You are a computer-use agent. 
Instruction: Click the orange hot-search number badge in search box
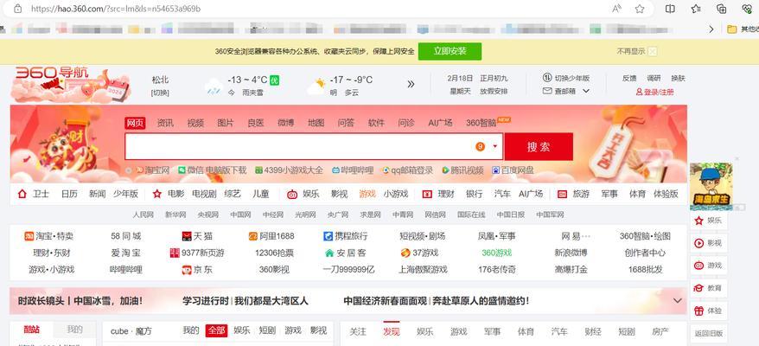(x=480, y=146)
